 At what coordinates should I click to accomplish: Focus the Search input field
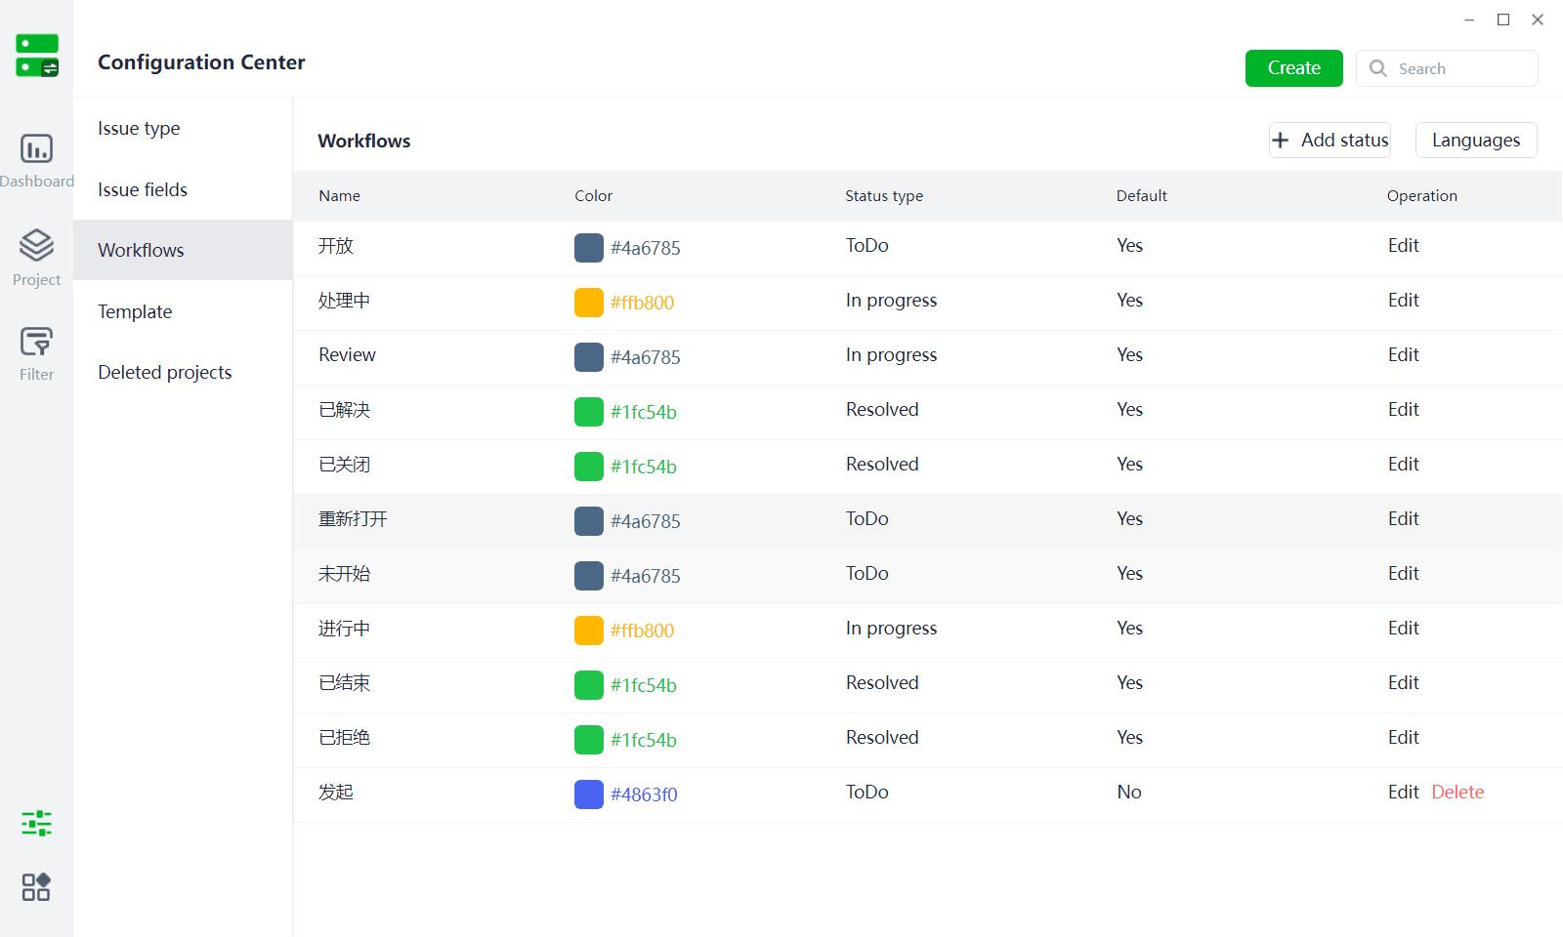pyautogui.click(x=1447, y=68)
